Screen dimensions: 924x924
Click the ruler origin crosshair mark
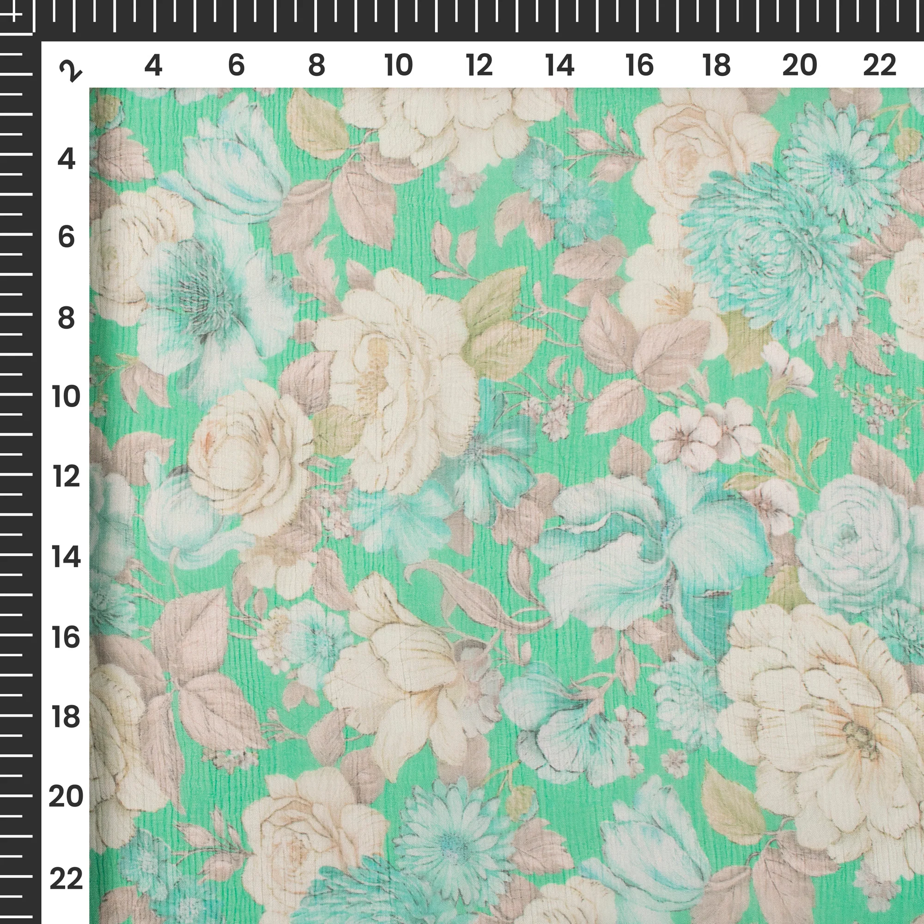tap(14, 14)
